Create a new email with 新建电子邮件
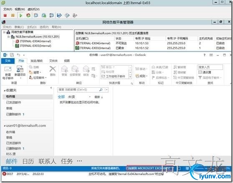This screenshot has width=233, height=183. 8,73
